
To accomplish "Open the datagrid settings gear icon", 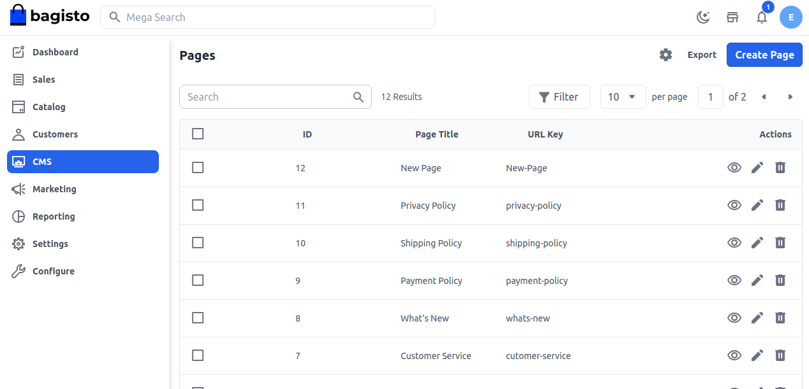I will pos(665,55).
